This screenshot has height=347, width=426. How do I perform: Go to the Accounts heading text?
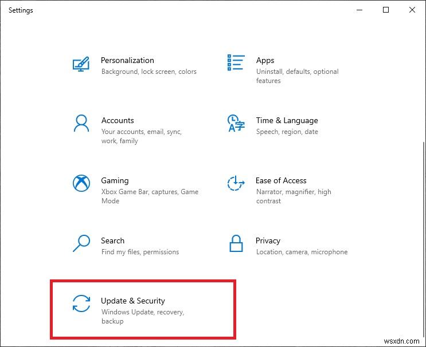pyautogui.click(x=118, y=120)
